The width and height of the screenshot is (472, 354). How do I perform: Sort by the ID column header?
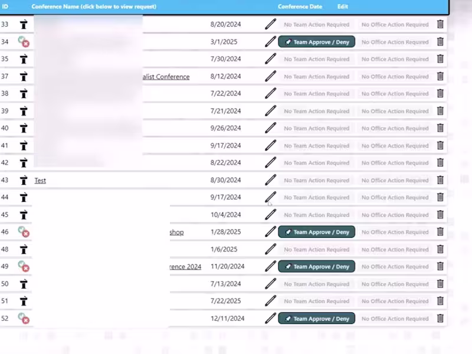pos(5,6)
